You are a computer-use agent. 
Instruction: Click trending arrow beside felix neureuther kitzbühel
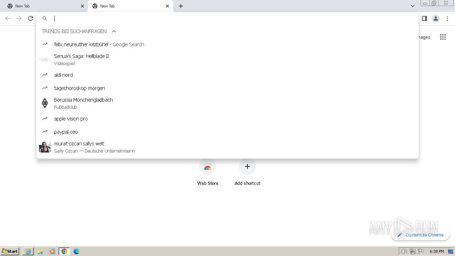(45, 44)
